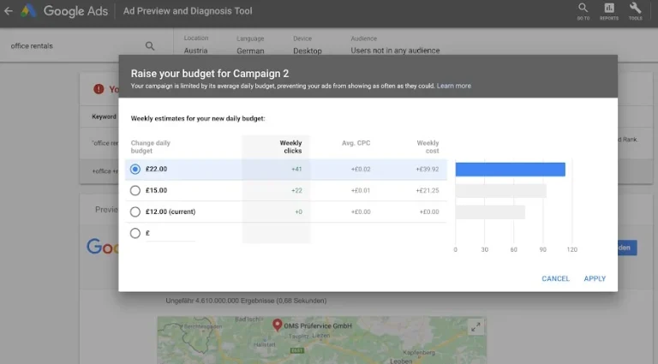Viewport: 658px width, 364px height.
Task: Select the £15.00 daily budget option
Action: coord(135,190)
